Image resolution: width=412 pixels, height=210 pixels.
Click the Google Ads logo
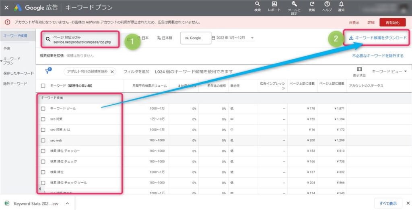tap(18, 8)
